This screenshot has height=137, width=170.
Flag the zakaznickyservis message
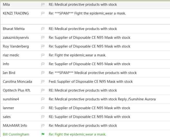click(43, 38)
